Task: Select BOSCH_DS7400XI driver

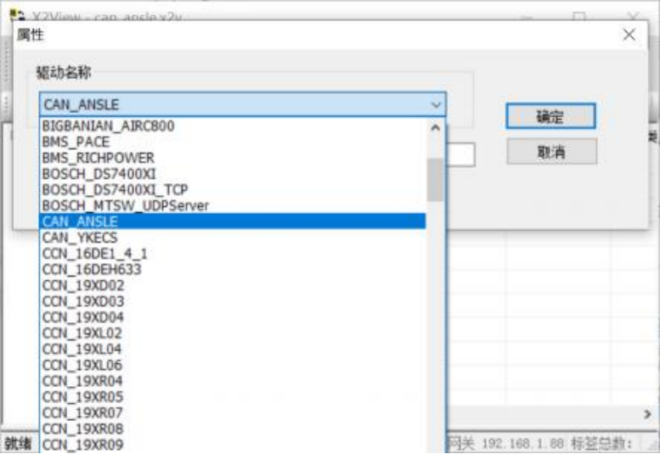Action: [x=233, y=174]
